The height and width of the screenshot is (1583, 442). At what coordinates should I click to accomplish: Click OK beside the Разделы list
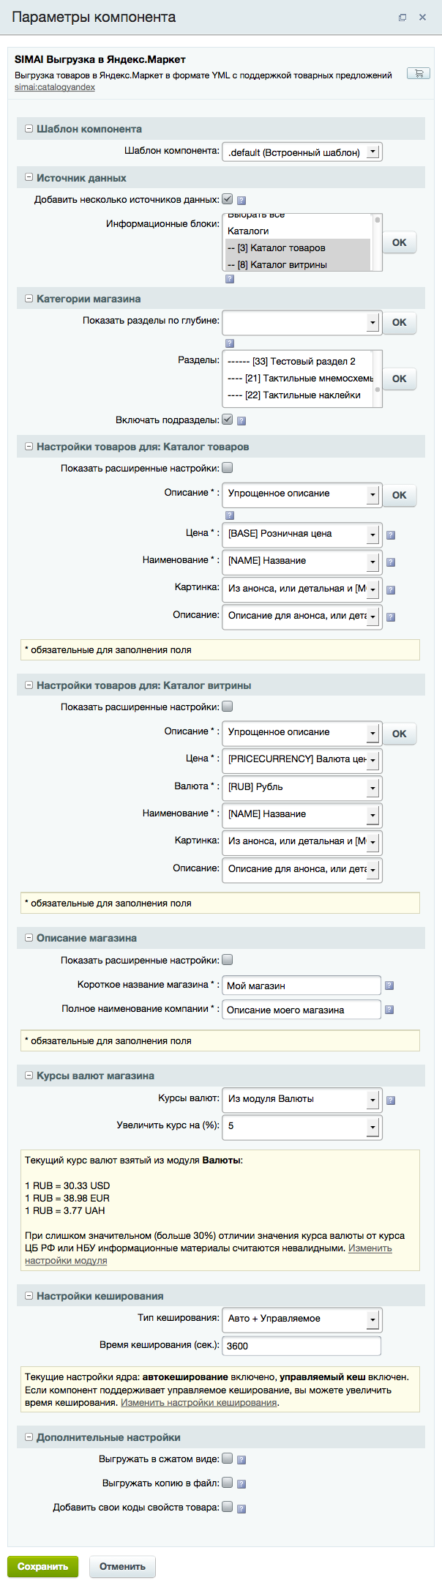400,379
